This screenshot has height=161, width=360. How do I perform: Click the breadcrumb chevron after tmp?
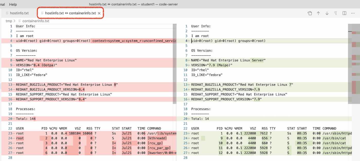pos(15,21)
